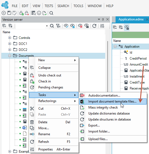Image resolution: width=149 pixels, height=154 pixels.
Task: Open the TOOLS menu
Action: [78, 6]
